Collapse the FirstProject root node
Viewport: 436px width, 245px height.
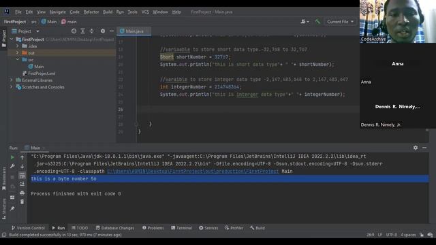click(x=12, y=39)
